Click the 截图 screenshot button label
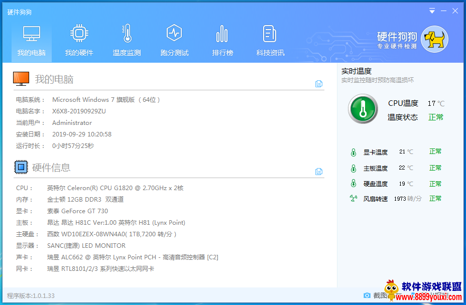The image size is (466, 305). pos(380,295)
